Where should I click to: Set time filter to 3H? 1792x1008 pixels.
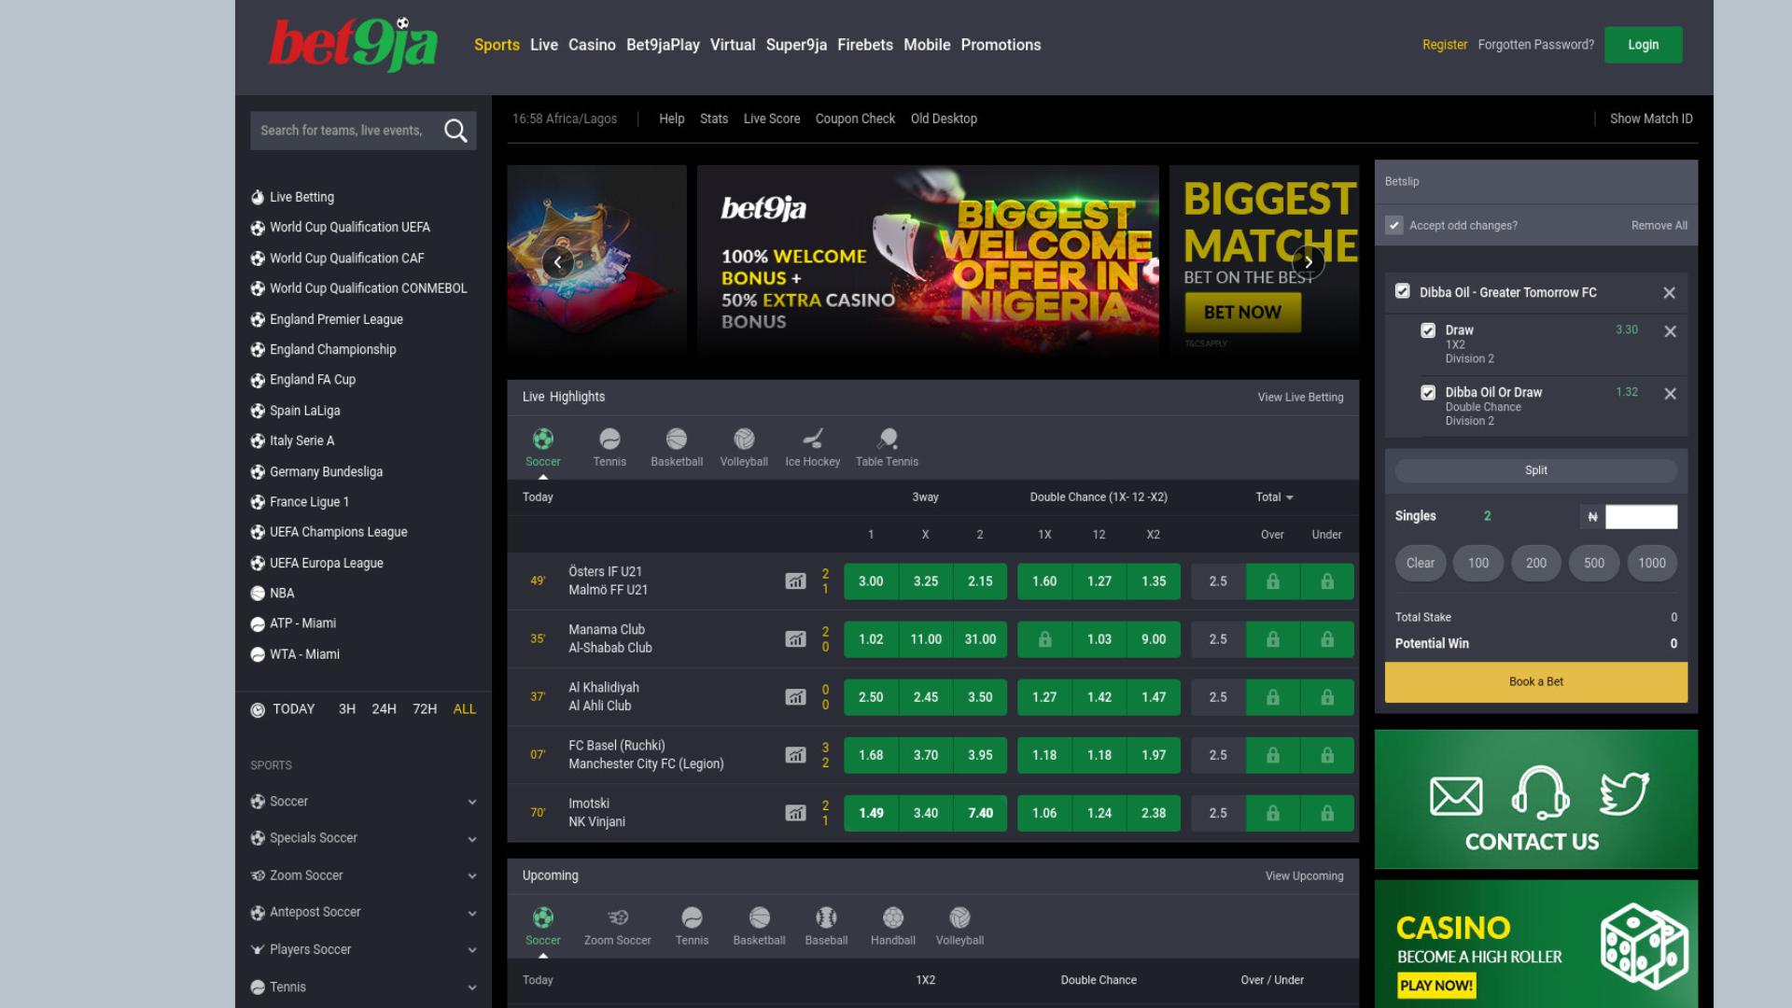click(x=347, y=709)
